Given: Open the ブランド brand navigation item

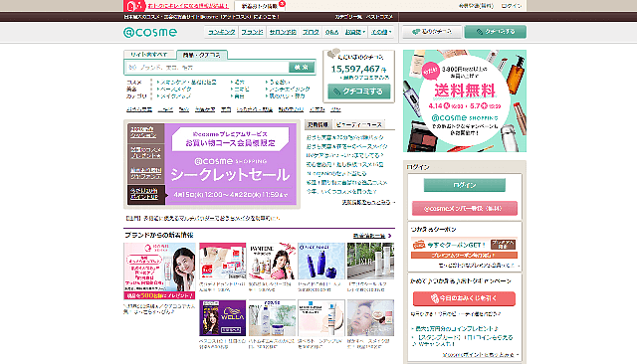Looking at the screenshot, I should click(x=252, y=32).
